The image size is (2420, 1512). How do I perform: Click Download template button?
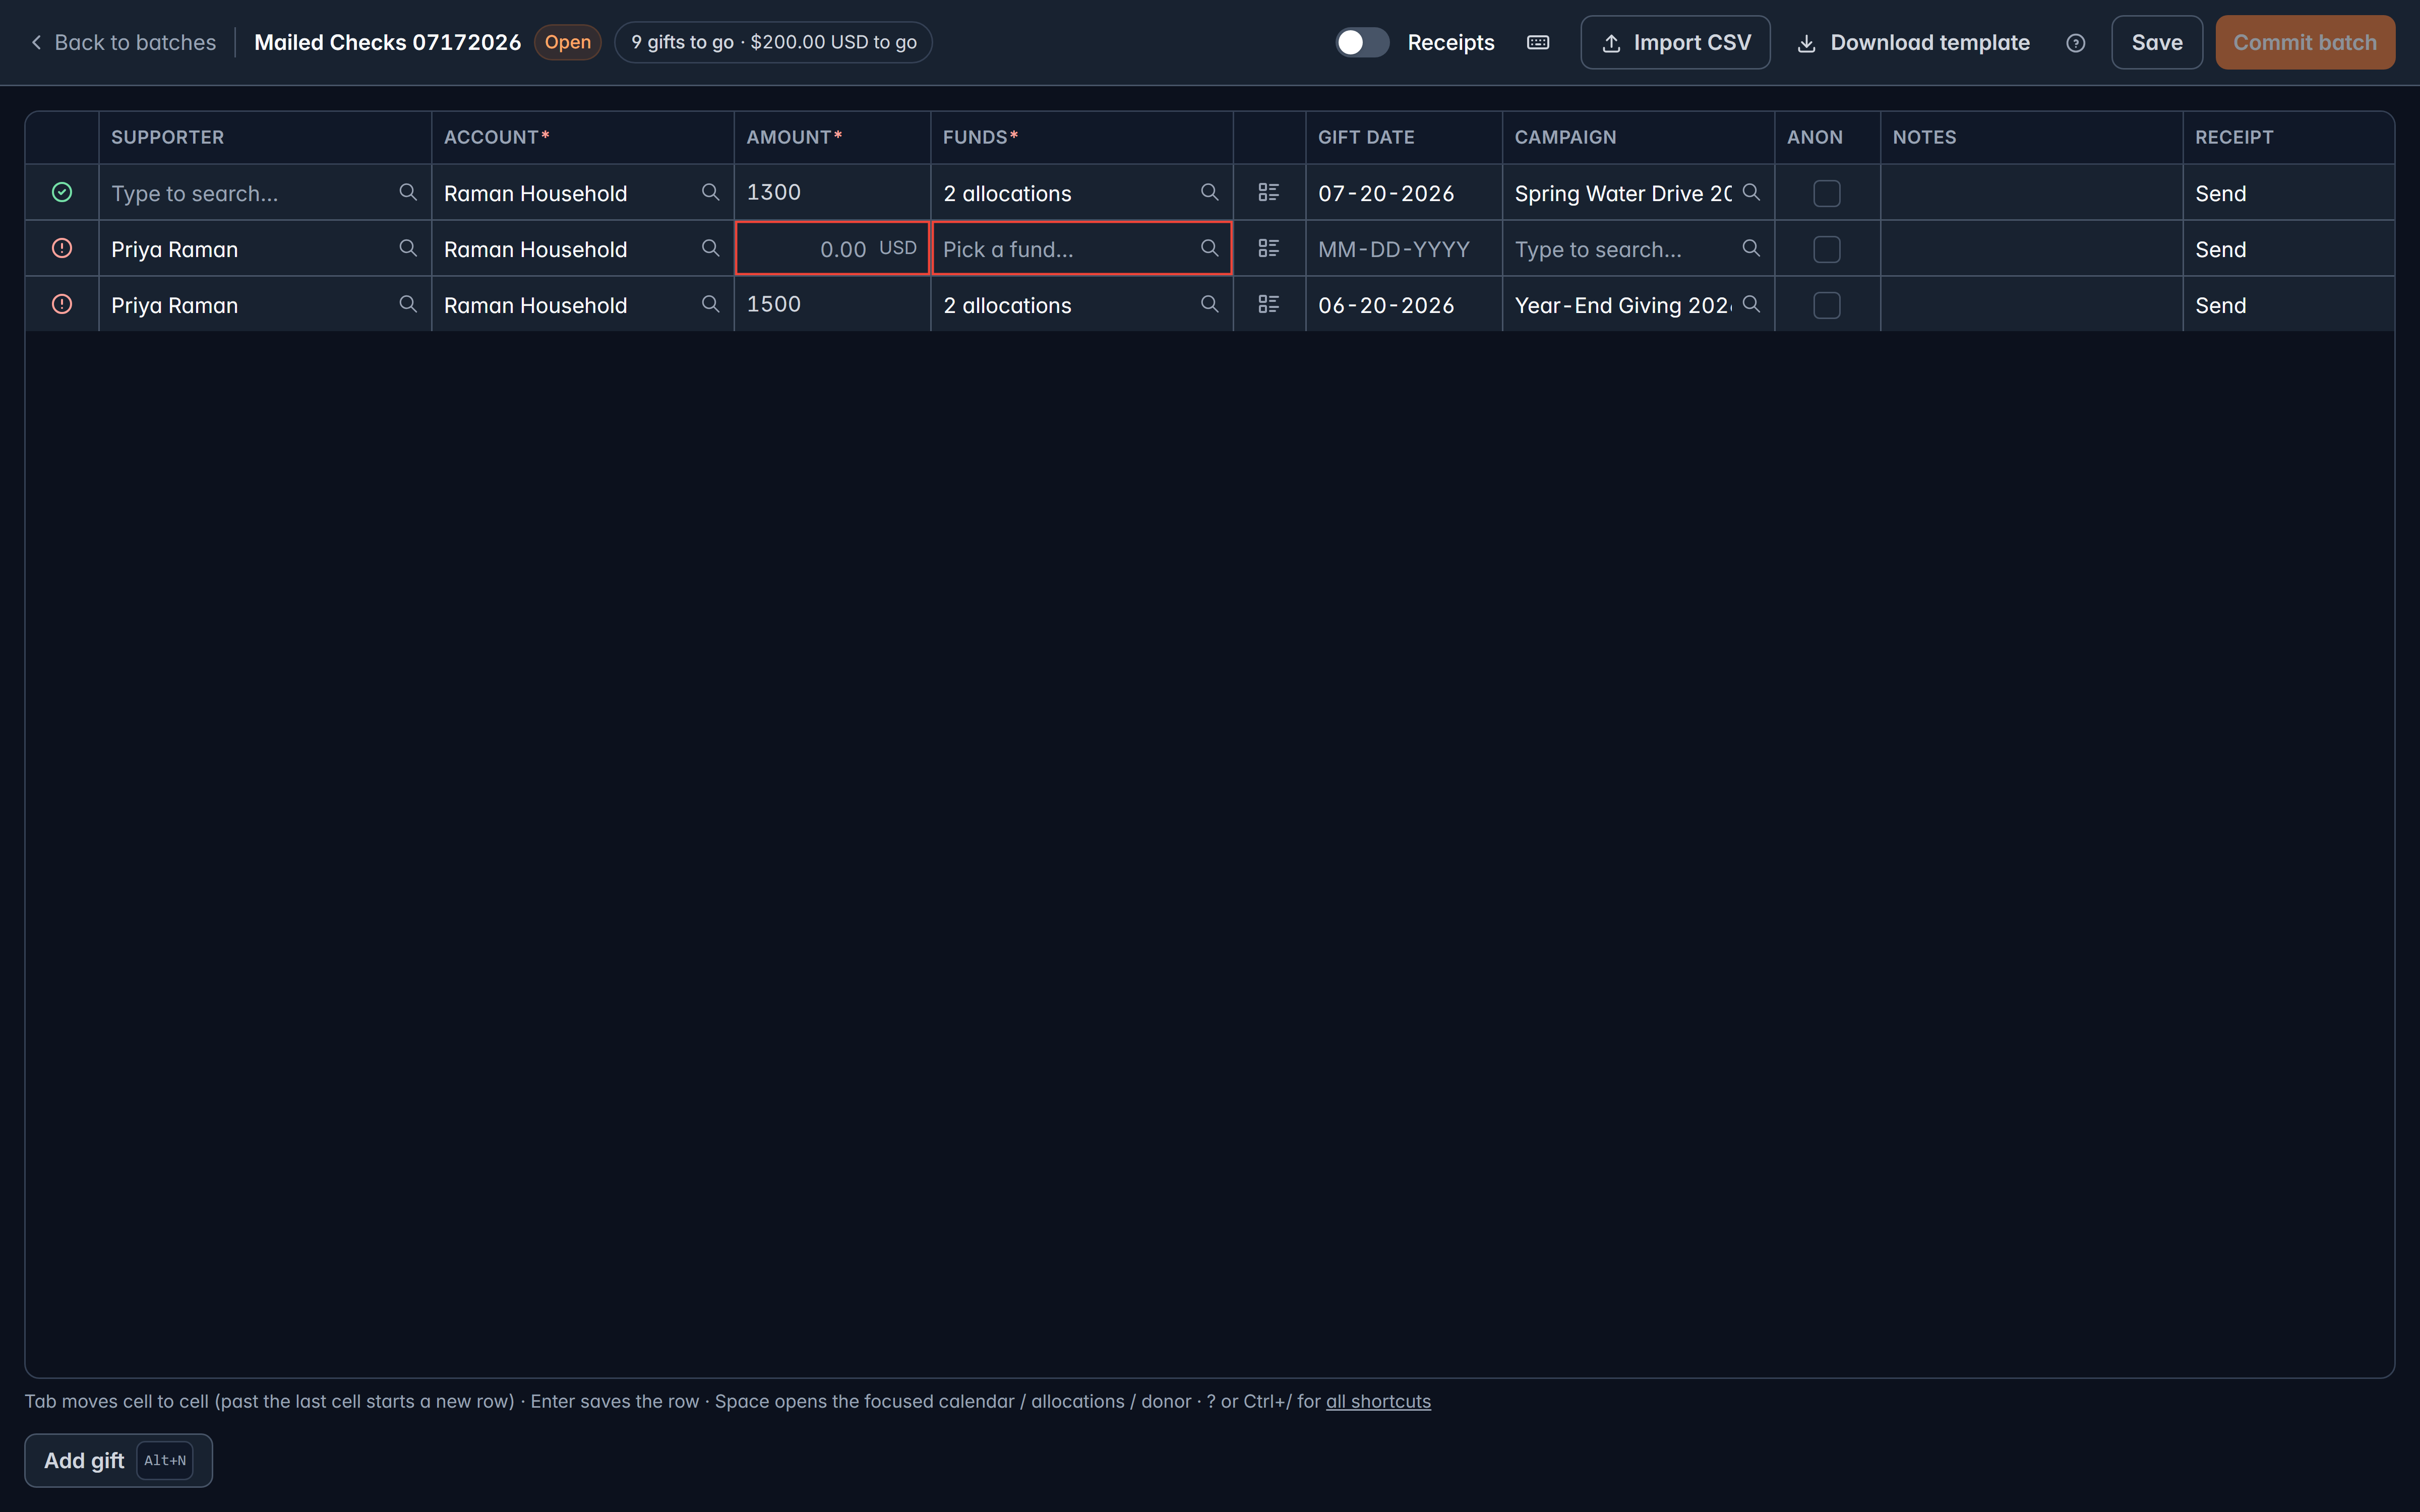click(x=1913, y=42)
